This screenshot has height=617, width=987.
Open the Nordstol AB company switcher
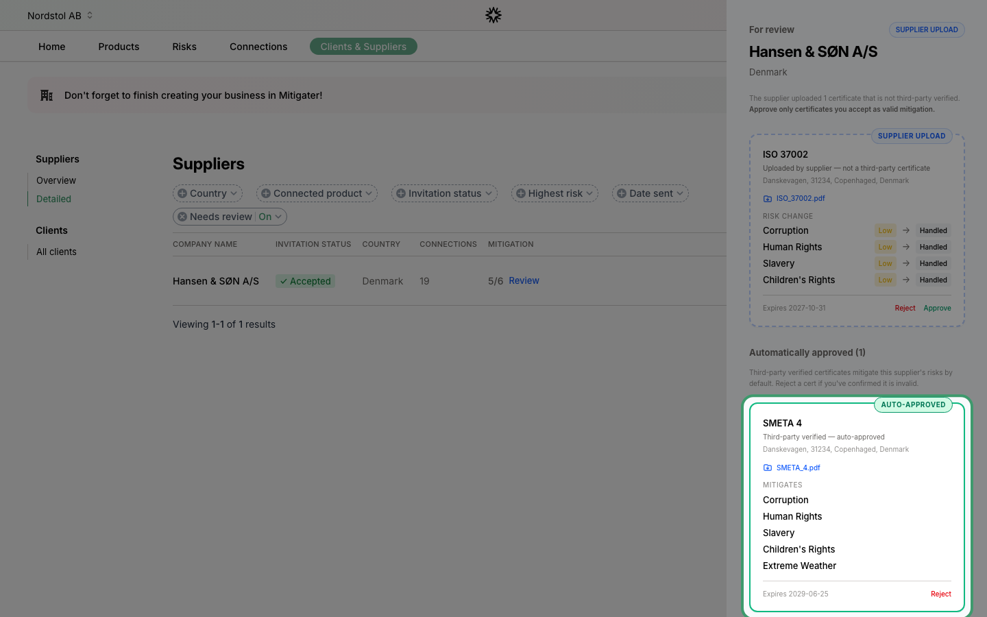click(x=60, y=15)
